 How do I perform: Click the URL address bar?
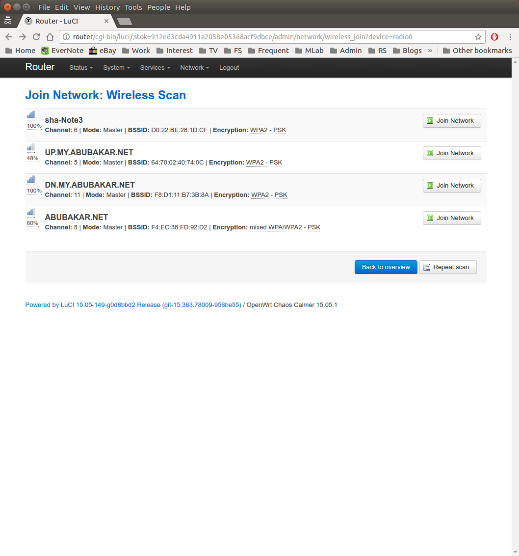[x=270, y=37]
